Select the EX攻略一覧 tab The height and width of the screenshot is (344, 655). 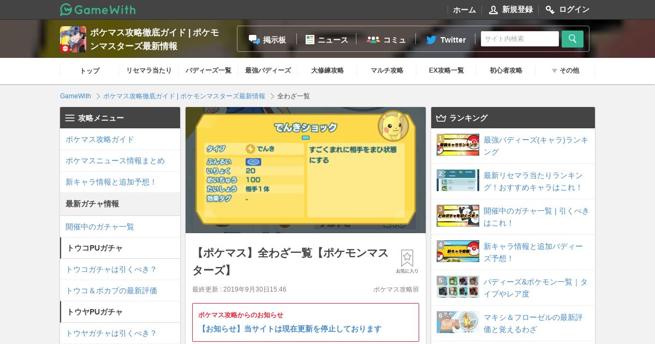coord(446,70)
